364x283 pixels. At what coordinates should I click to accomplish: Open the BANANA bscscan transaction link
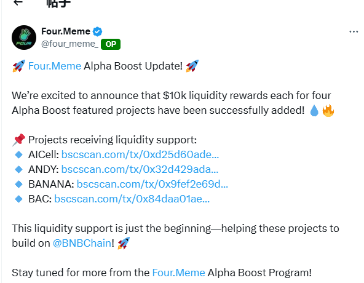coord(152,184)
